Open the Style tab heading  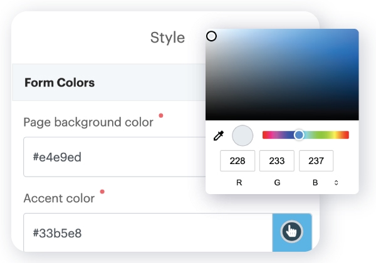(167, 38)
